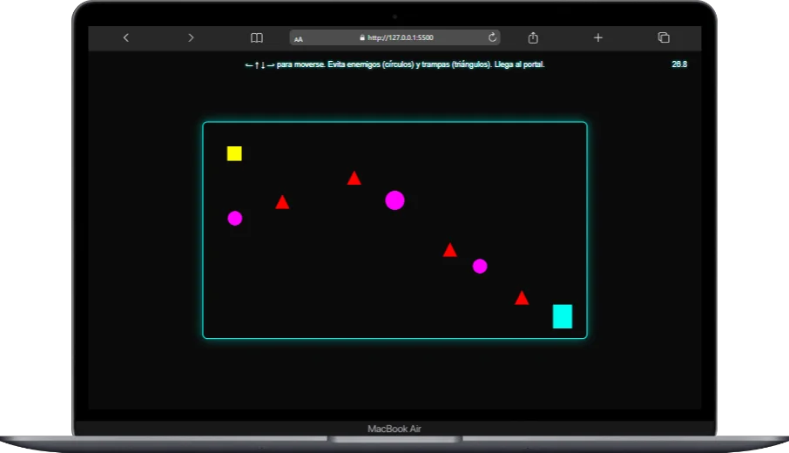The image size is (789, 453).
Task: Open the bookmarks book icon
Action: tap(257, 37)
